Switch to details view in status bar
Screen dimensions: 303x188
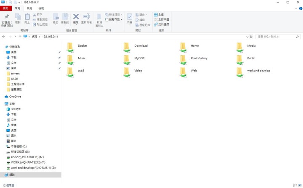coord(295,185)
